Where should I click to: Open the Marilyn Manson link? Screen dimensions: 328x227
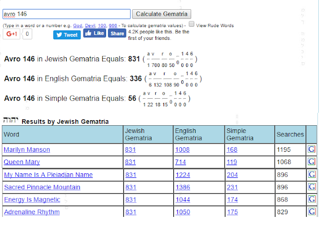(27, 150)
